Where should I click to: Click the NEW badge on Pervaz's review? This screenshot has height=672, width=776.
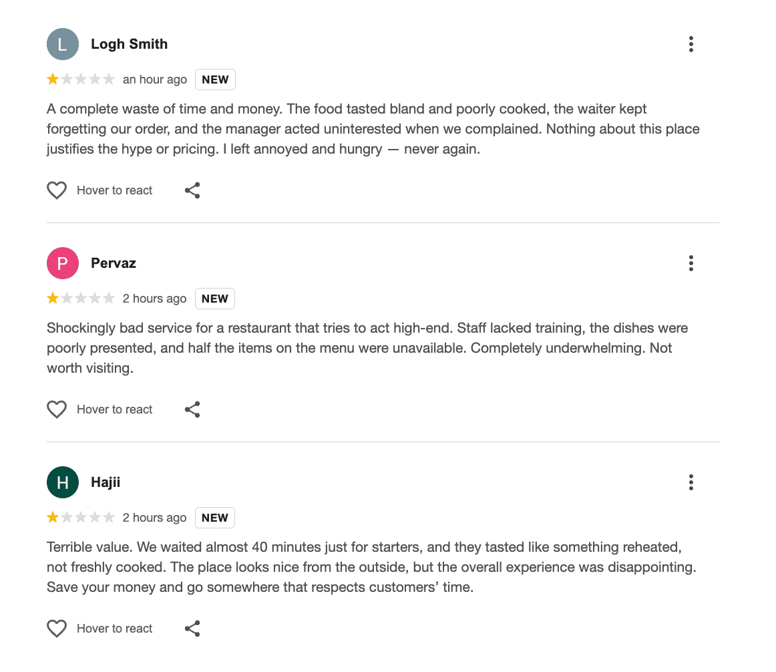[x=215, y=299]
